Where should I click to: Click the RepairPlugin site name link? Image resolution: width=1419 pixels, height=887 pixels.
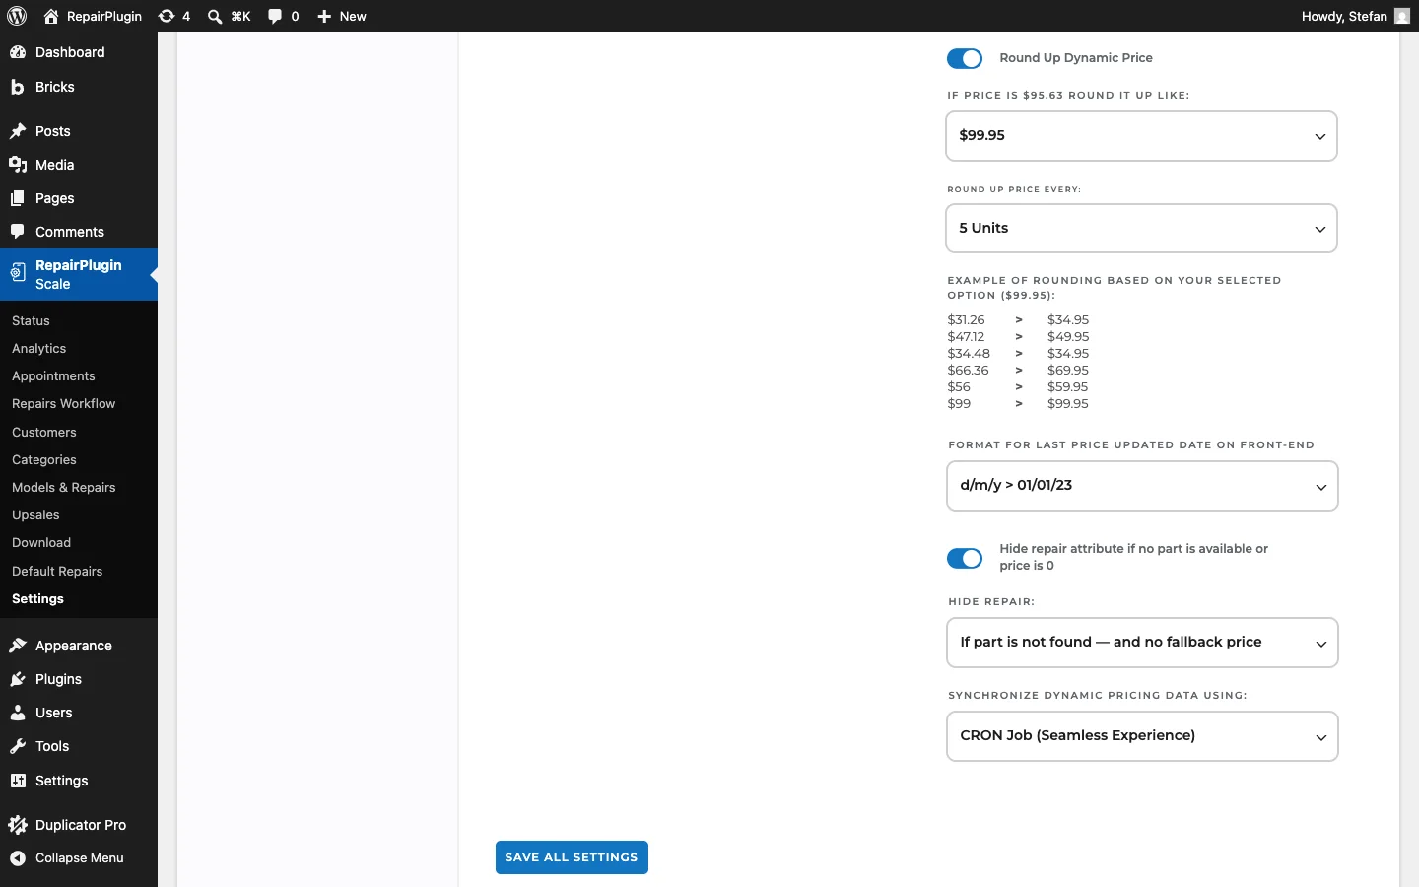[x=103, y=16]
